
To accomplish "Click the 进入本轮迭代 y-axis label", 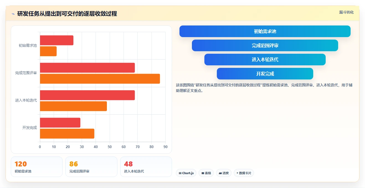I will tap(26, 101).
